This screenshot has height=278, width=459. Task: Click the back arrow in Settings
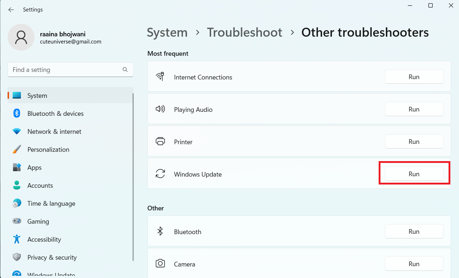pos(11,10)
